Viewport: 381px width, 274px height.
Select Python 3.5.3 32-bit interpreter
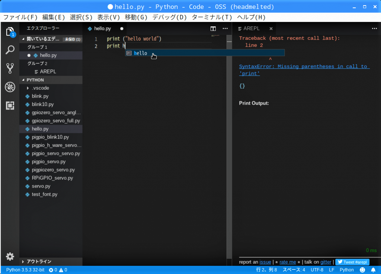pyautogui.click(x=25, y=270)
